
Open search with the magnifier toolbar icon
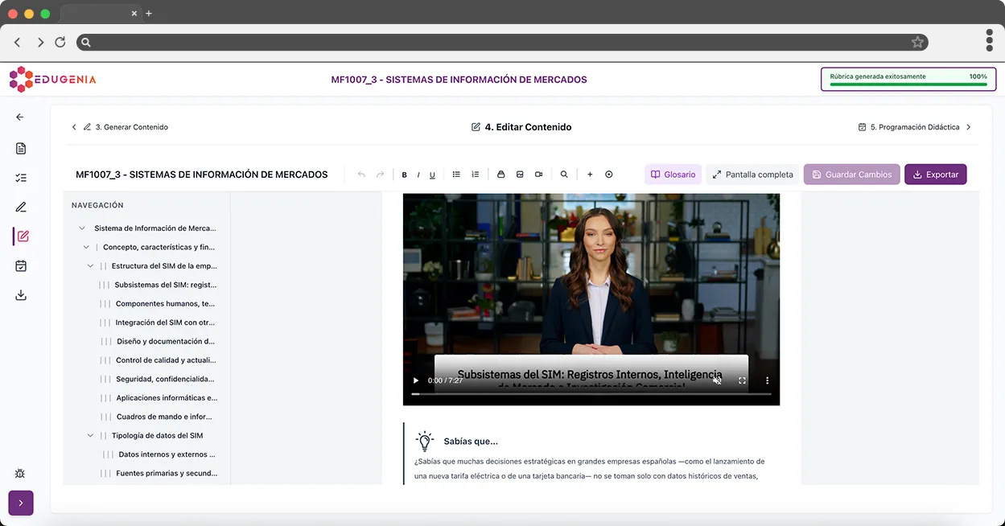point(564,175)
